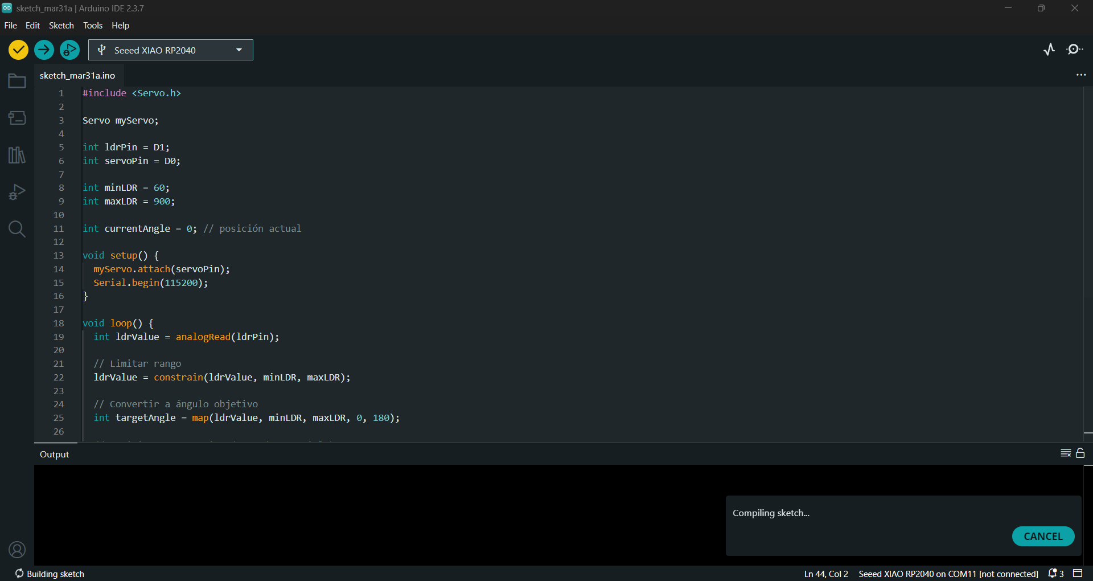Open the Boards Manager panel
Viewport: 1093px width, 581px height.
click(17, 118)
